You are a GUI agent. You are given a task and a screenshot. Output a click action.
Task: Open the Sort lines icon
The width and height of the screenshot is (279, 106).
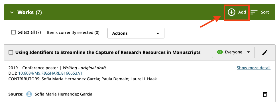coord(254,12)
